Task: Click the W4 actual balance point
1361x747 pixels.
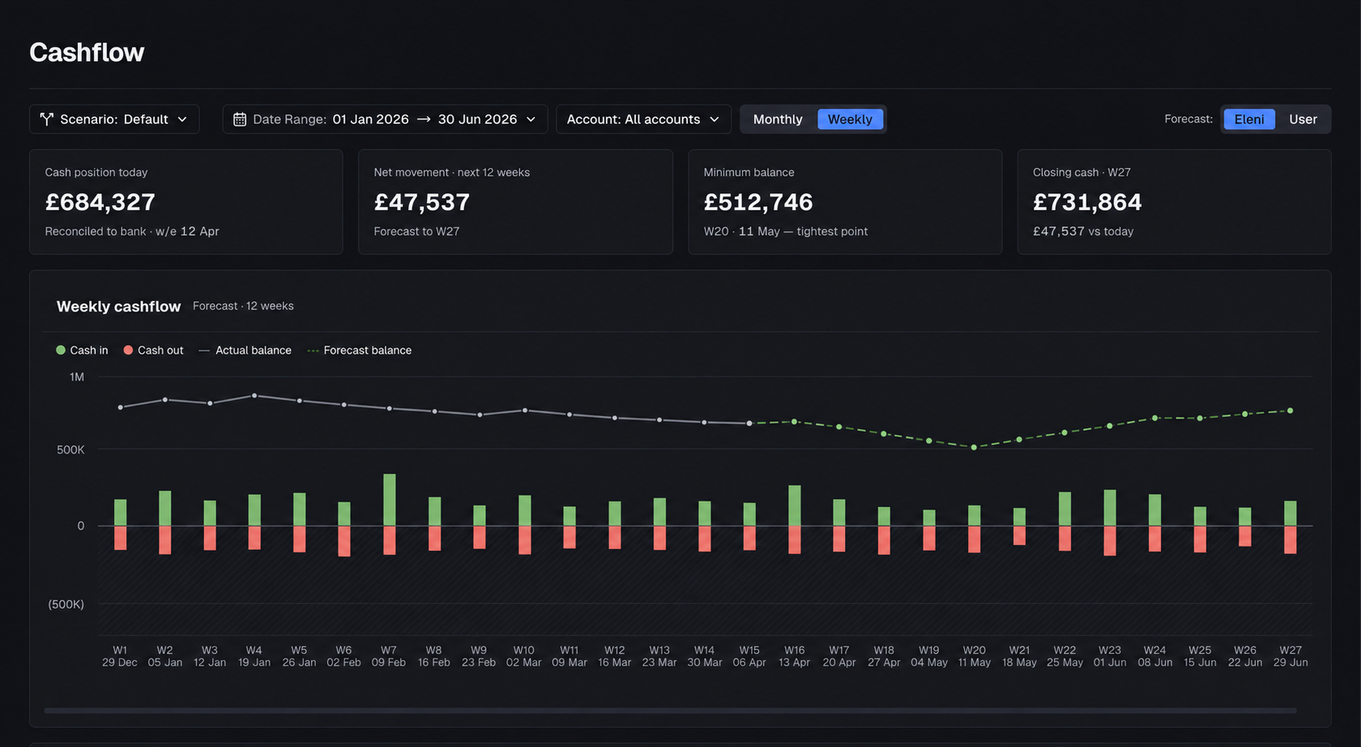Action: tap(255, 396)
